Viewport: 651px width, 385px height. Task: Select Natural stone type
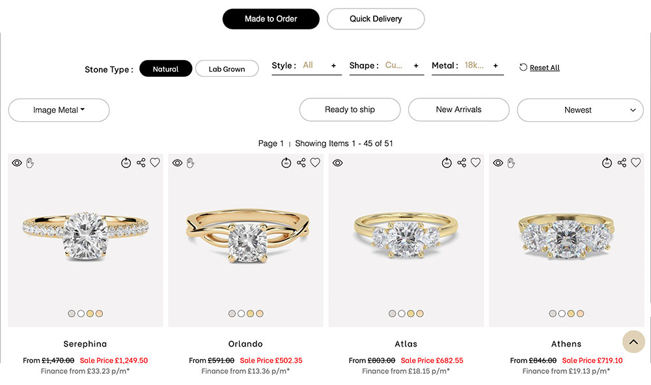click(x=165, y=69)
